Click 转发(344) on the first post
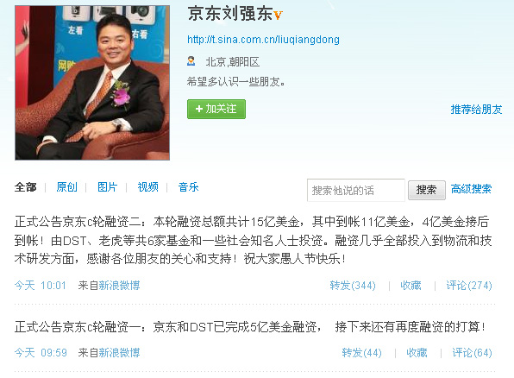 353,286
